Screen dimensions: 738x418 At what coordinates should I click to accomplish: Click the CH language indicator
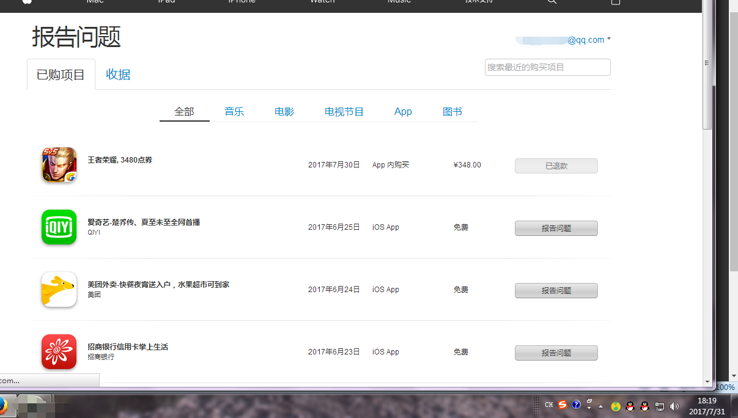click(x=548, y=405)
